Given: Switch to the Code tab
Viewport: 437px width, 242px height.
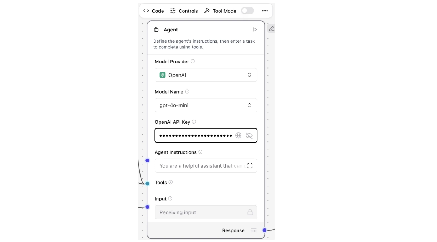Looking at the screenshot, I should (x=154, y=11).
